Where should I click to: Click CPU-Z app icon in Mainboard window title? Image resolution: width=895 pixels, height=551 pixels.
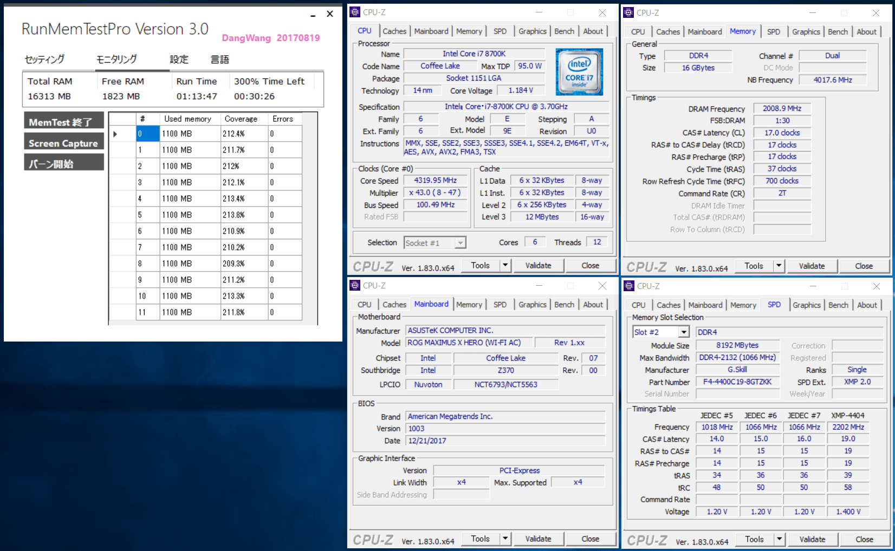point(355,285)
